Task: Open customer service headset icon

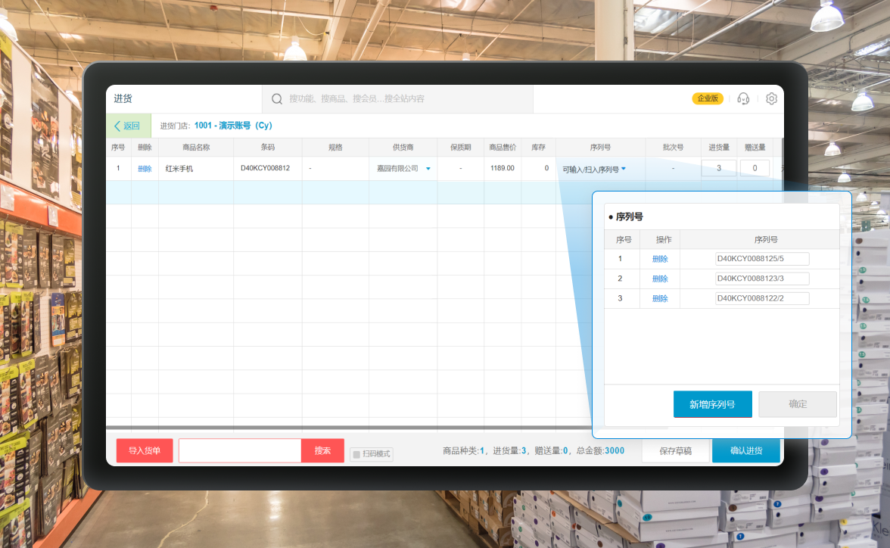Action: (x=743, y=98)
